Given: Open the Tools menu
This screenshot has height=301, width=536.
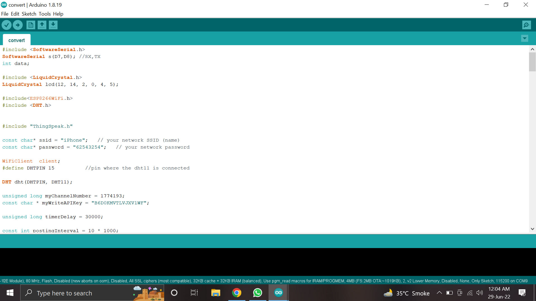Looking at the screenshot, I should 45,14.
